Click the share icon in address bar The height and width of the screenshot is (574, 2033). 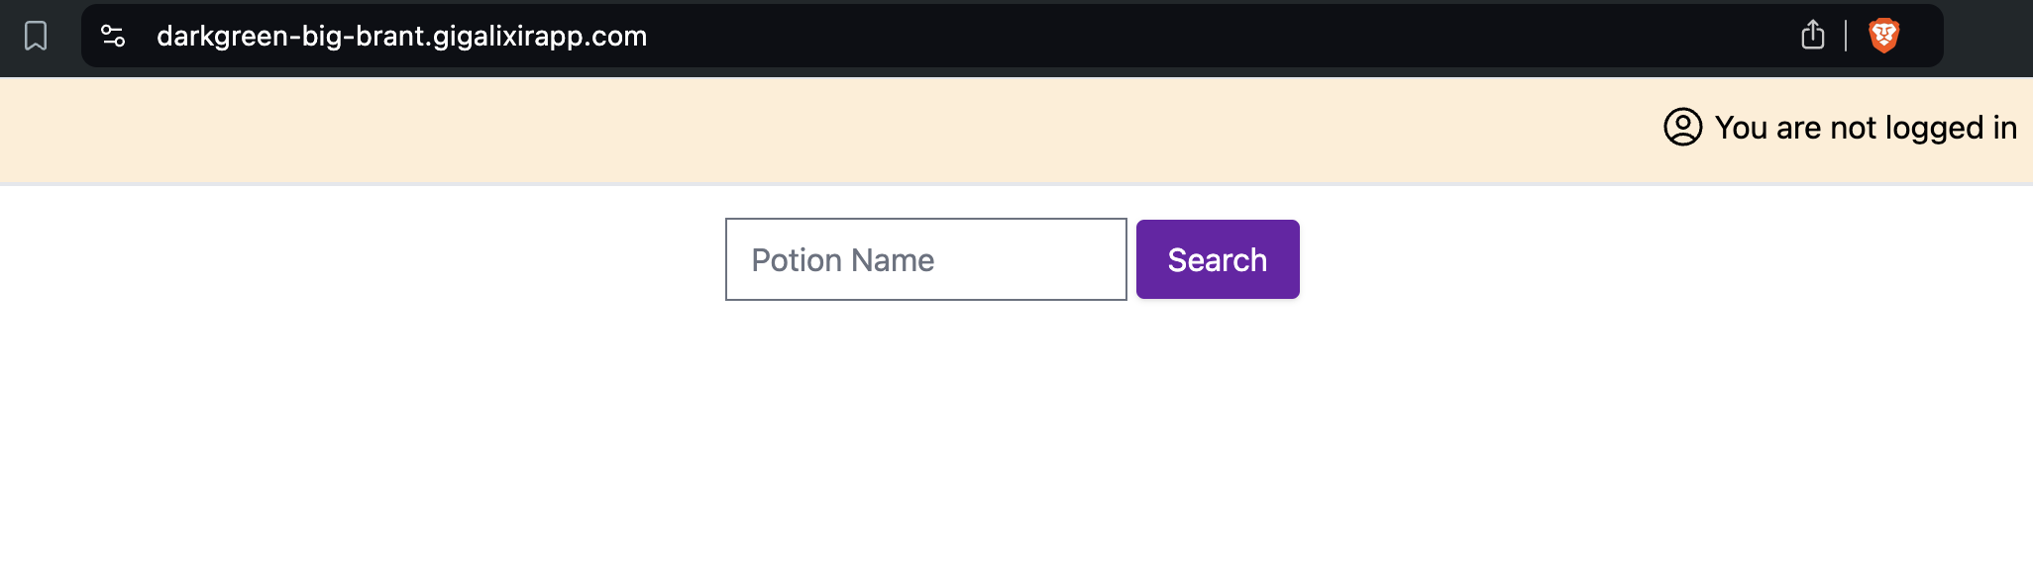pos(1812,35)
